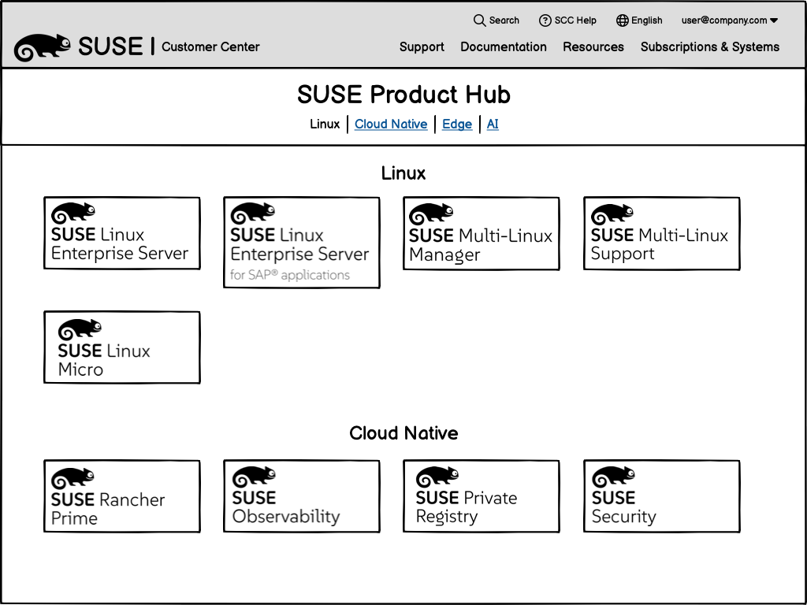Click the SUSE Product Hub heading
The image size is (807, 605).
click(403, 95)
